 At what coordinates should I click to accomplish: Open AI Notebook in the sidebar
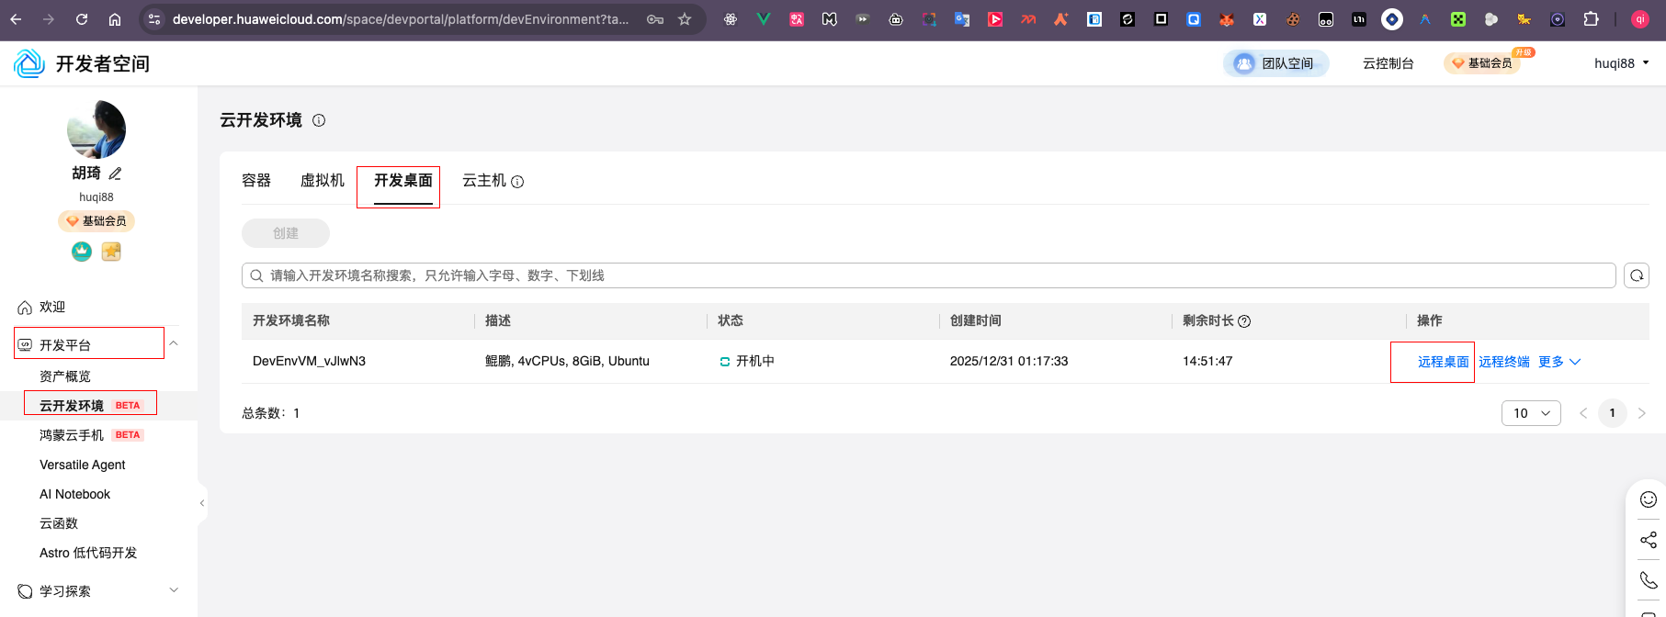point(74,494)
